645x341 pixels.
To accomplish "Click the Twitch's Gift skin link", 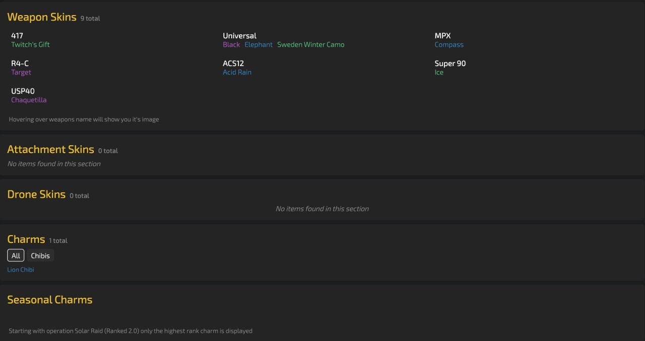I will [30, 45].
